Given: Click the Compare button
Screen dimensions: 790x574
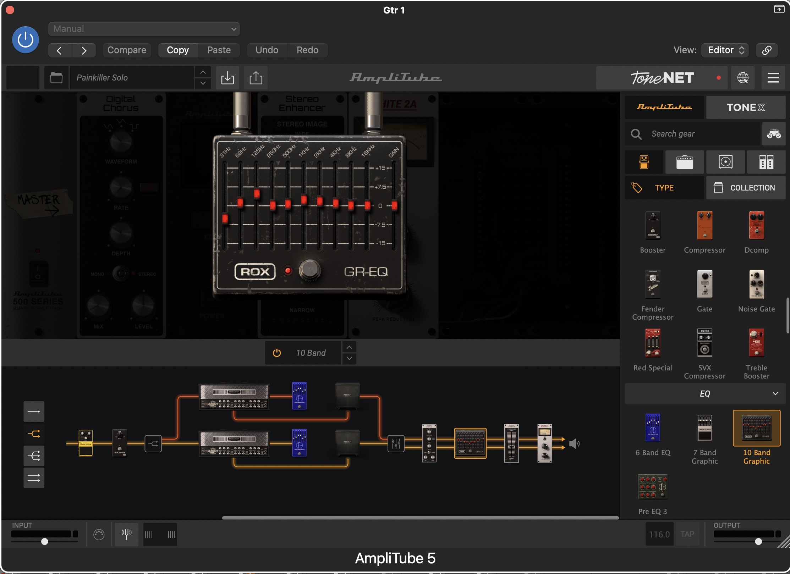Looking at the screenshot, I should coord(127,50).
